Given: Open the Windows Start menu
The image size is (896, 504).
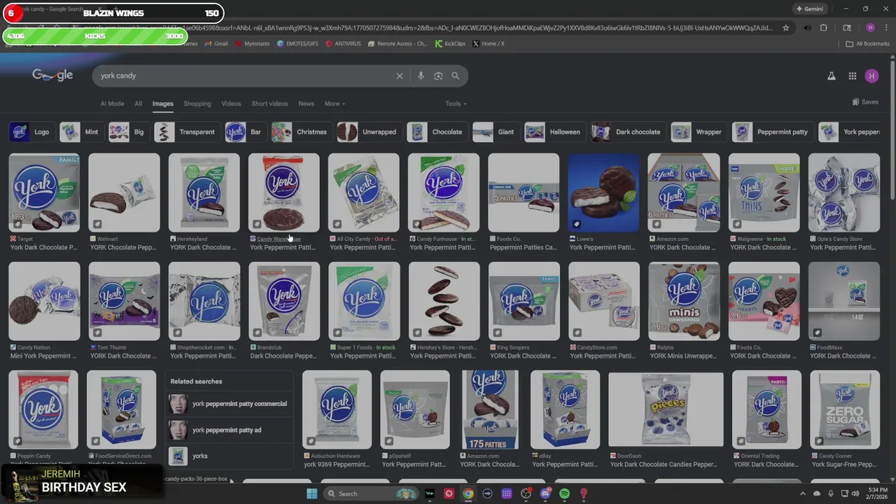Looking at the screenshot, I should click(311, 493).
